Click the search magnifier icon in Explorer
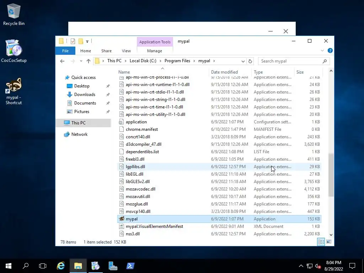The height and width of the screenshot is (273, 364). point(325,61)
